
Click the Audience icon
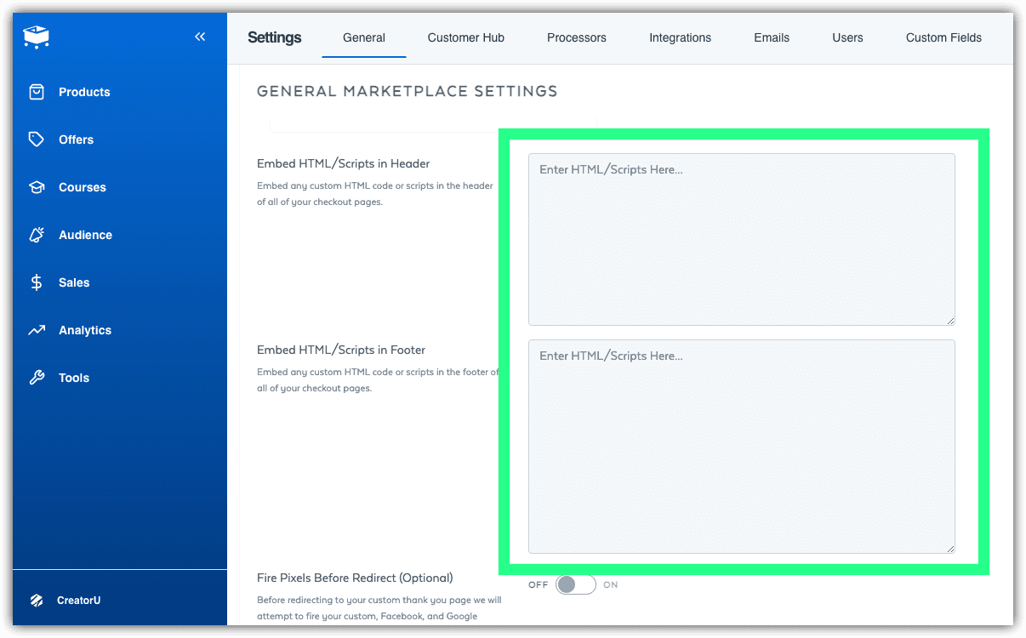click(x=37, y=235)
